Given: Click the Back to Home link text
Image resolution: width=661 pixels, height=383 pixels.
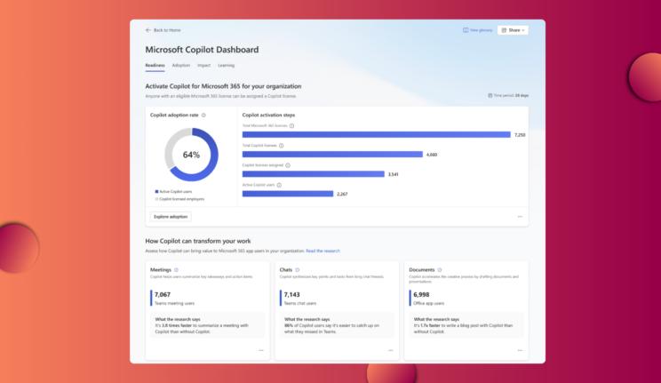Looking at the screenshot, I should 167,30.
